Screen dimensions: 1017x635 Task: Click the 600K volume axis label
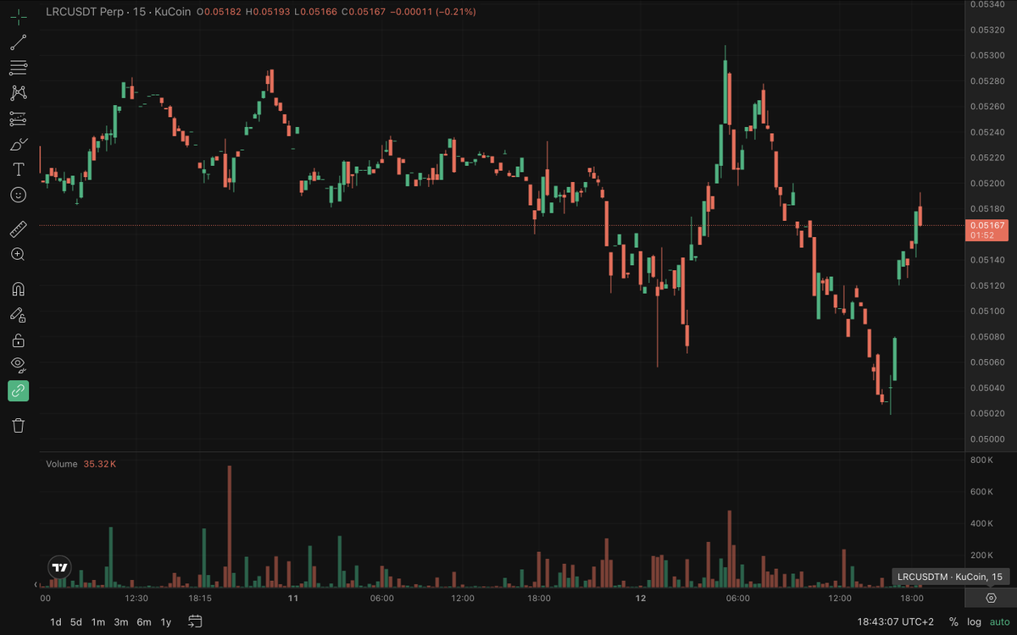[x=981, y=492]
